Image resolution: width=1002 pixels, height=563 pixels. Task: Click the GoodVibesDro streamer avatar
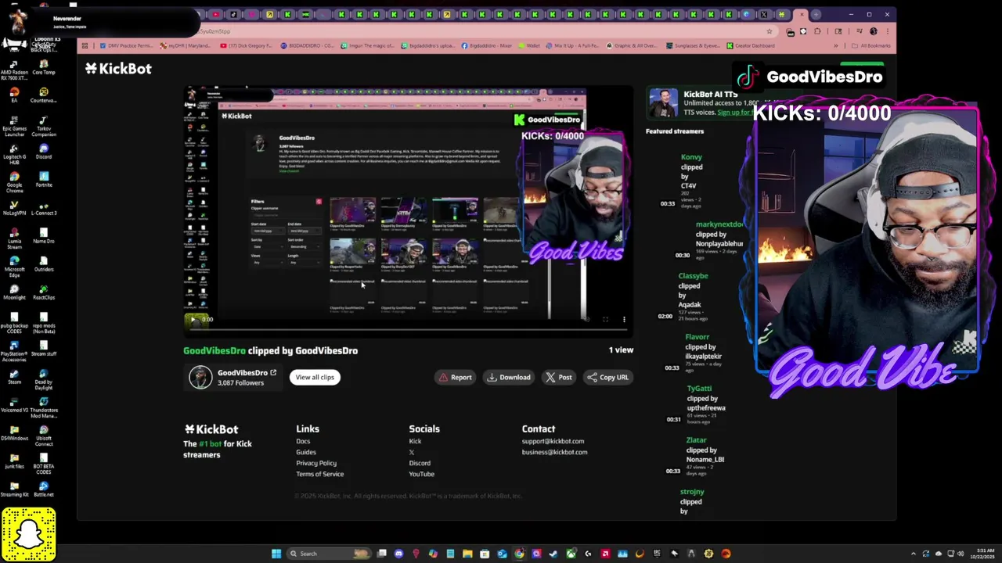point(200,377)
